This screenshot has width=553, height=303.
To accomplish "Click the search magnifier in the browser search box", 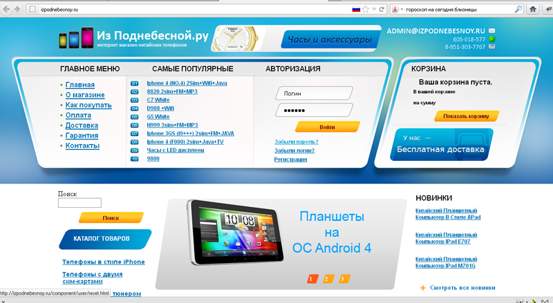I will [518, 9].
